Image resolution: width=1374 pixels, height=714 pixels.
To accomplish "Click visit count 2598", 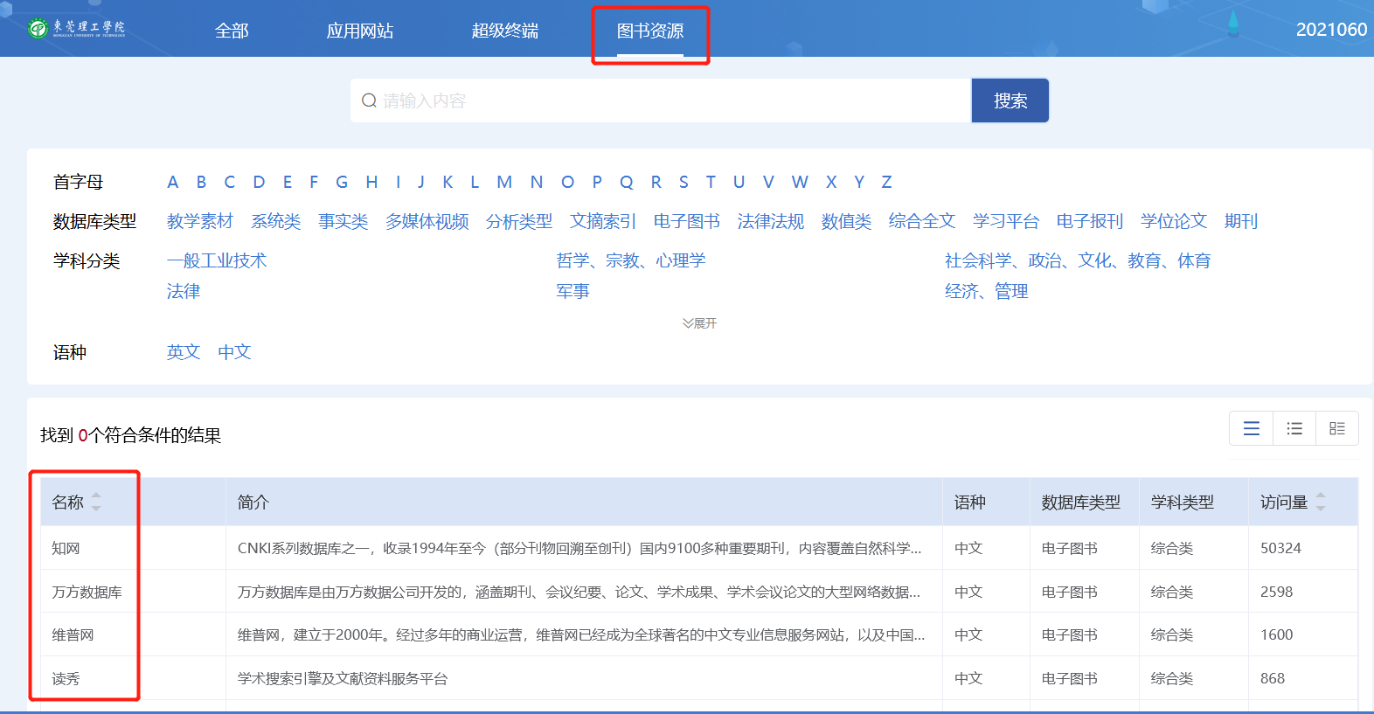I will coord(1276,592).
